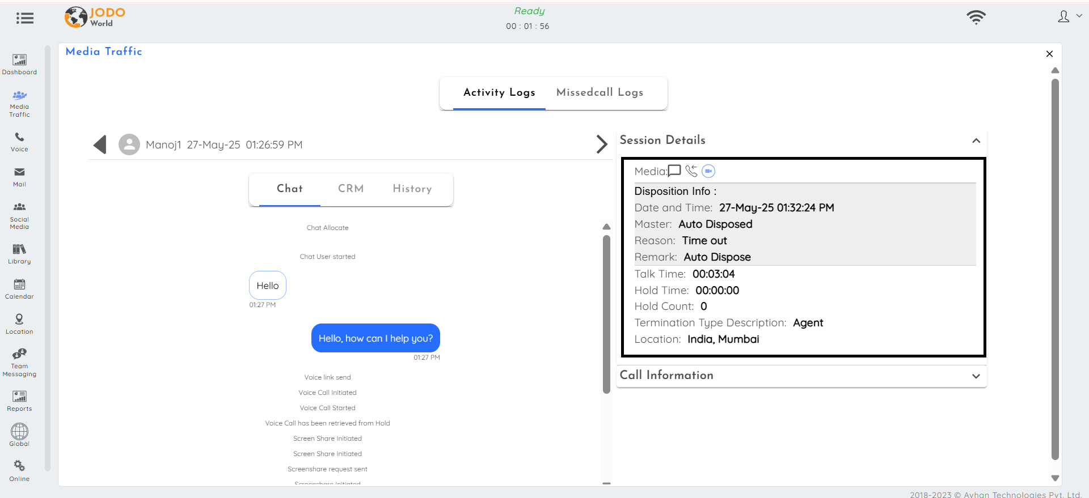Viewport: 1089px width, 498px height.
Task: Click the 'Ready' agent status text
Action: [529, 11]
